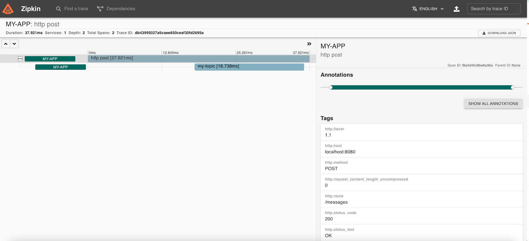Screen dimensions: 529x241
Task: Click the Span ID value
Action: click(x=477, y=65)
